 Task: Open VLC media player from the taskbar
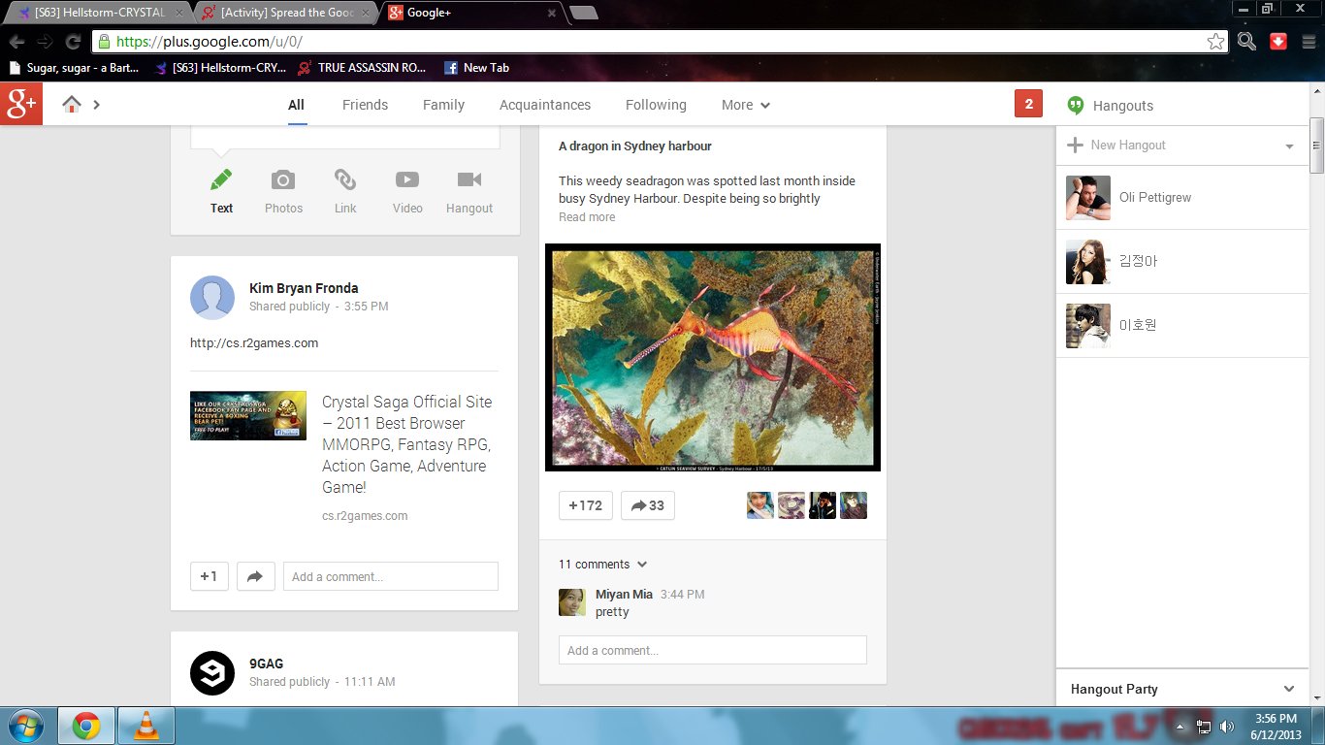pyautogui.click(x=146, y=726)
